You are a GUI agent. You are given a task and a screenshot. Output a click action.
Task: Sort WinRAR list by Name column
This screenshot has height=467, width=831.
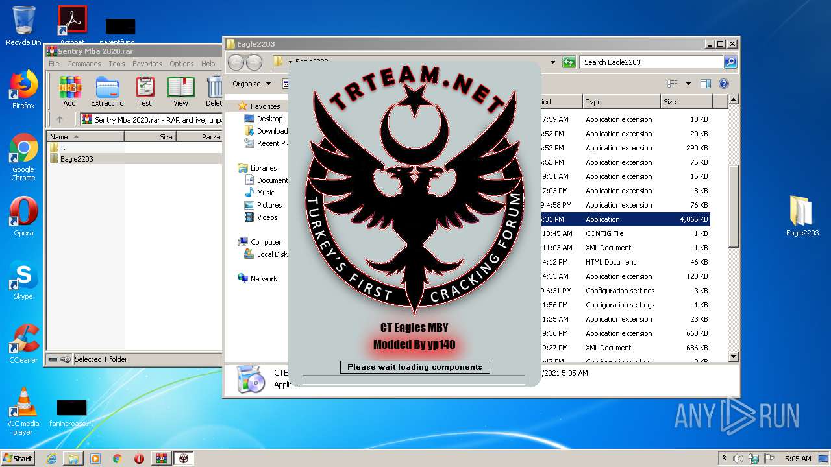(x=85, y=137)
